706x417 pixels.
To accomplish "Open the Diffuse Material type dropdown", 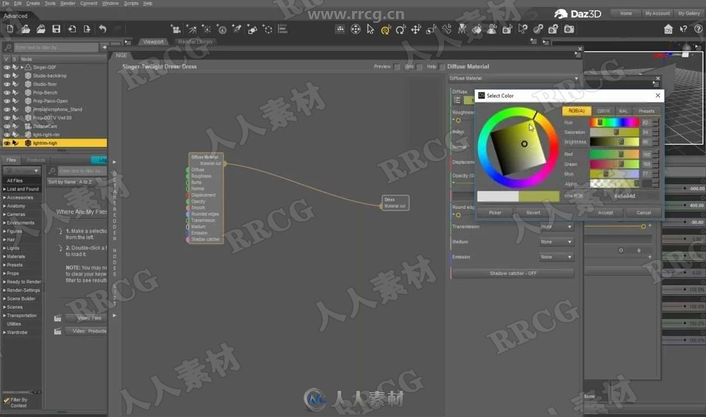I will (x=514, y=79).
